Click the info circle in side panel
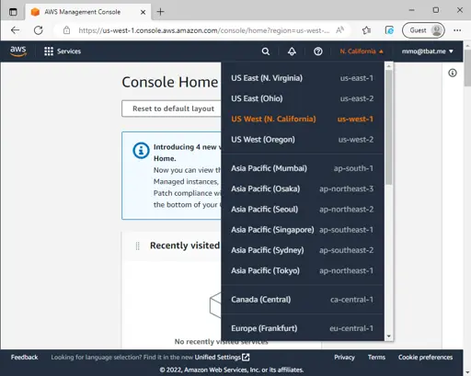The image size is (471, 376). [453, 73]
